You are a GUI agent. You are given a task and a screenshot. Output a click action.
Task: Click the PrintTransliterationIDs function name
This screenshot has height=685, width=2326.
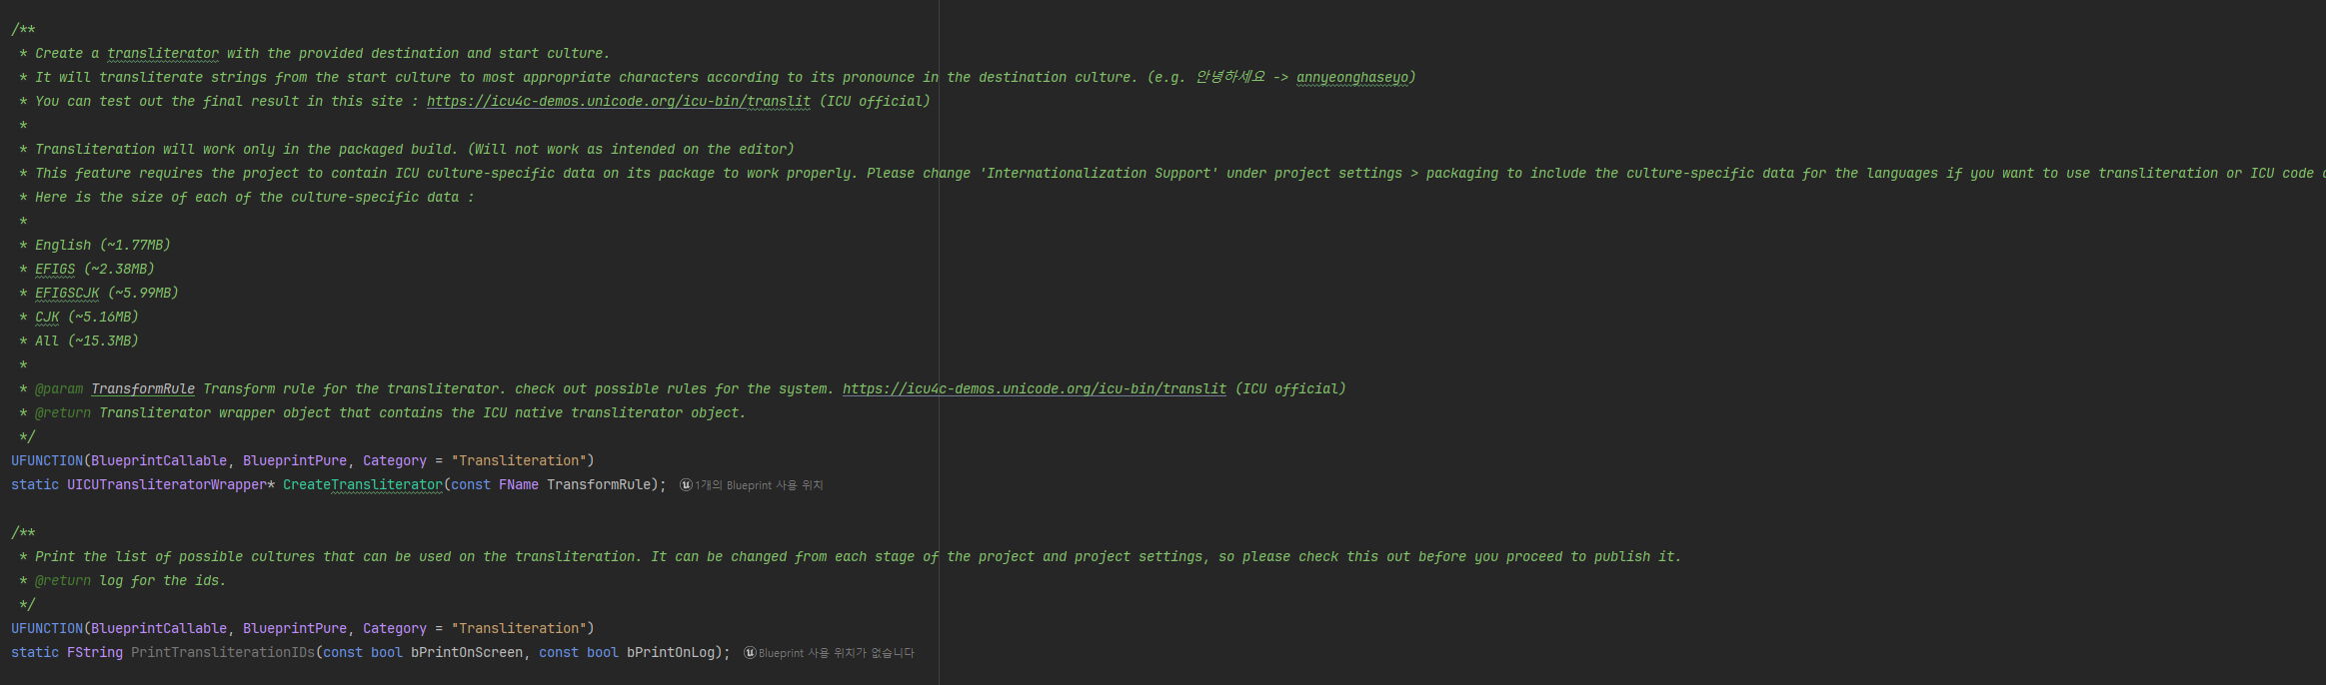coord(222,652)
